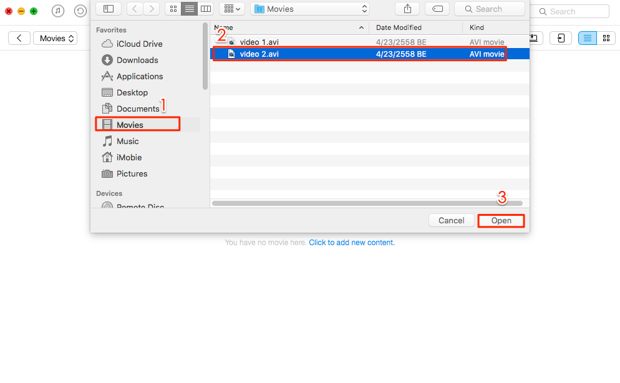Click the edit tags icon

[437, 9]
